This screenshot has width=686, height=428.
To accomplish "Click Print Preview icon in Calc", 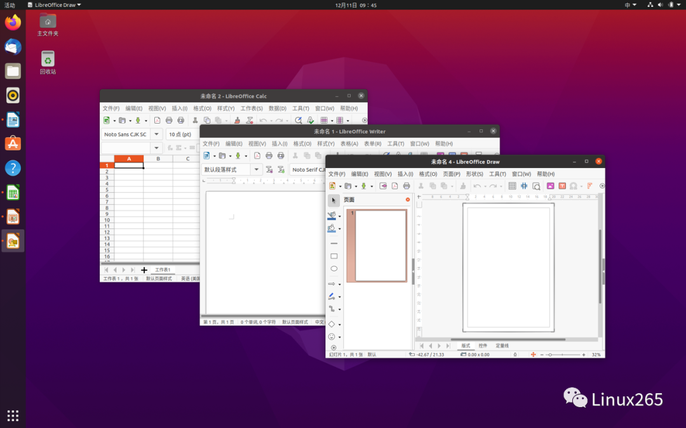I will [180, 120].
